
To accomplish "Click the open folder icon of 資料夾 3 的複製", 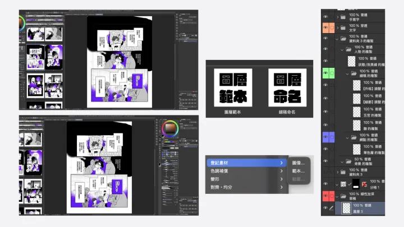I will pyautogui.click(x=343, y=39).
